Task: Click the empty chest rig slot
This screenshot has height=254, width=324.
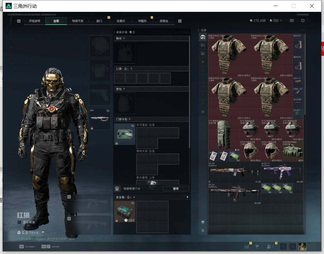Action: [x=125, y=53]
